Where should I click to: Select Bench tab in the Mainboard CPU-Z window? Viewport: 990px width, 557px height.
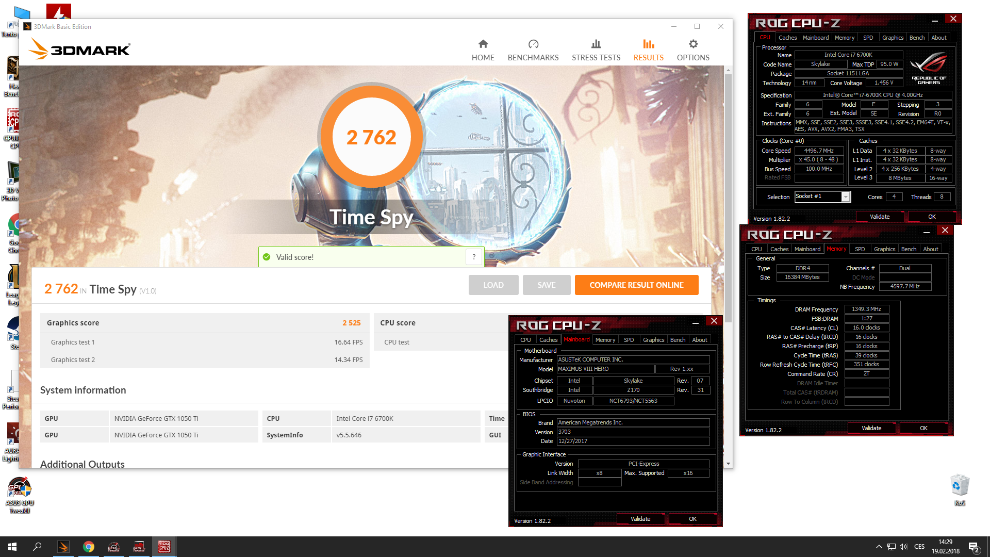[678, 340]
